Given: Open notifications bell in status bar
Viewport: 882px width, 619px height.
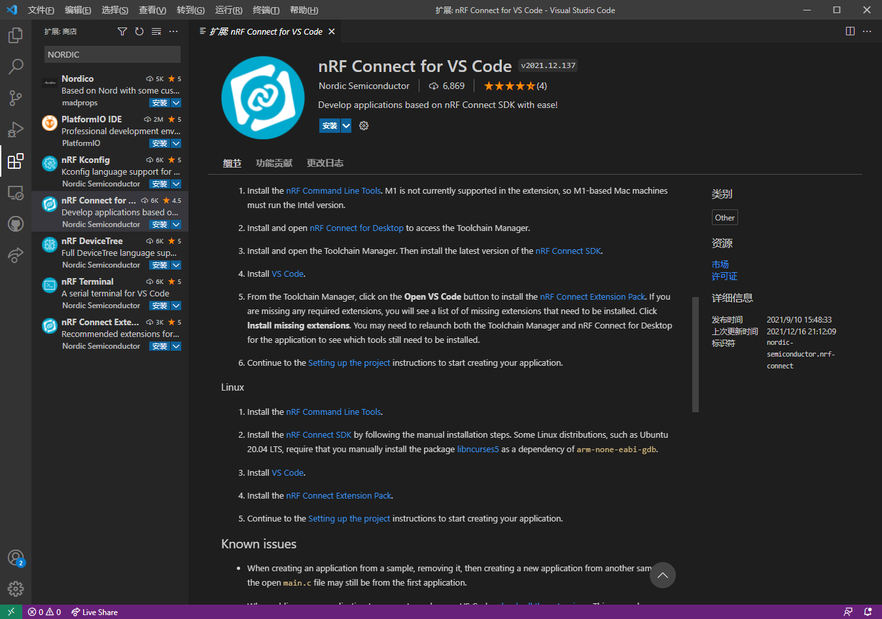Looking at the screenshot, I should click(x=868, y=612).
